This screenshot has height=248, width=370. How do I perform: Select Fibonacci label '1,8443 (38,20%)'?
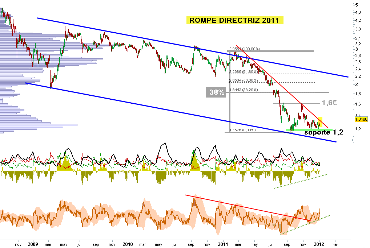pos(243,90)
